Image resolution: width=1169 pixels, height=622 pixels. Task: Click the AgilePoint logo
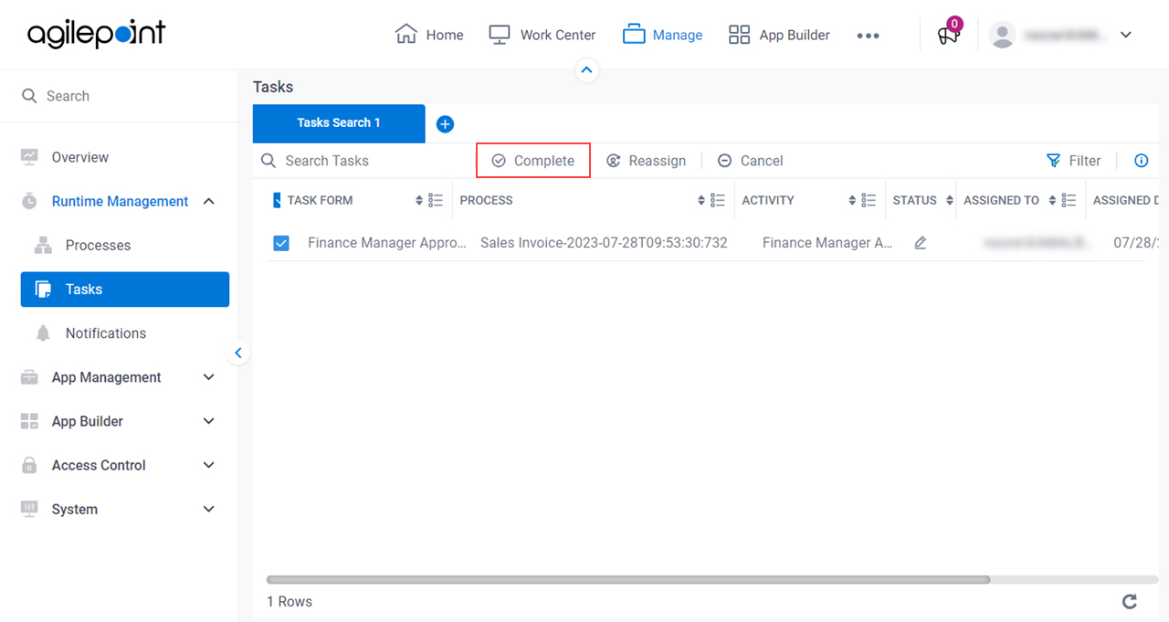(x=97, y=35)
